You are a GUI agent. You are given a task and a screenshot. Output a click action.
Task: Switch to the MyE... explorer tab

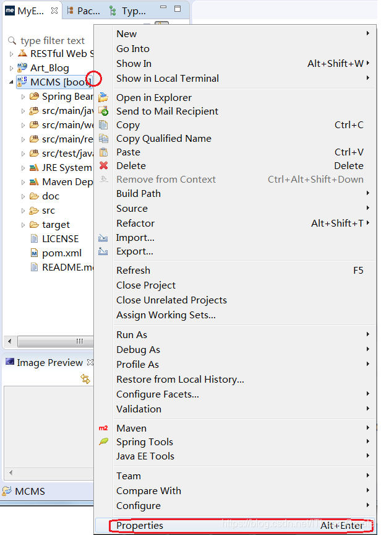point(31,11)
